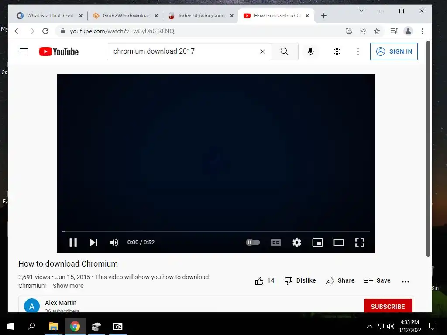Mute the video volume
The height and width of the screenshot is (335, 447).
pos(114,243)
